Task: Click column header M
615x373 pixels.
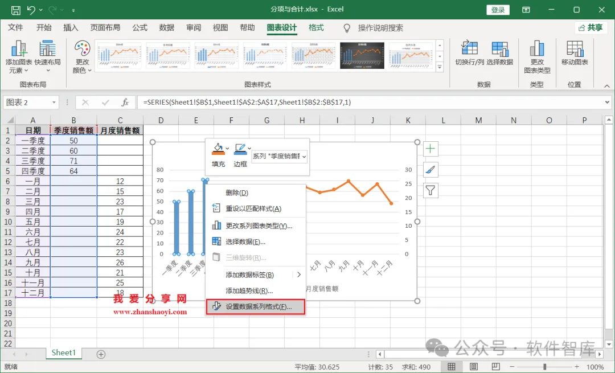Action: (478, 120)
